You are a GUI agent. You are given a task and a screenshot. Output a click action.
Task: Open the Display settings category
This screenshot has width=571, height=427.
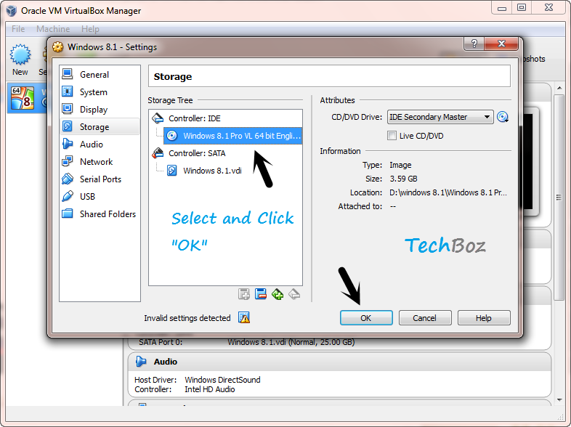[x=94, y=110]
